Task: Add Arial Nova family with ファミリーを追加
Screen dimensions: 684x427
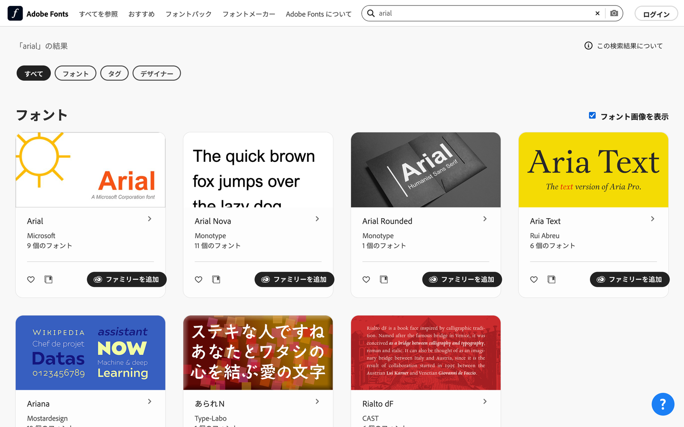Action: [x=294, y=279]
